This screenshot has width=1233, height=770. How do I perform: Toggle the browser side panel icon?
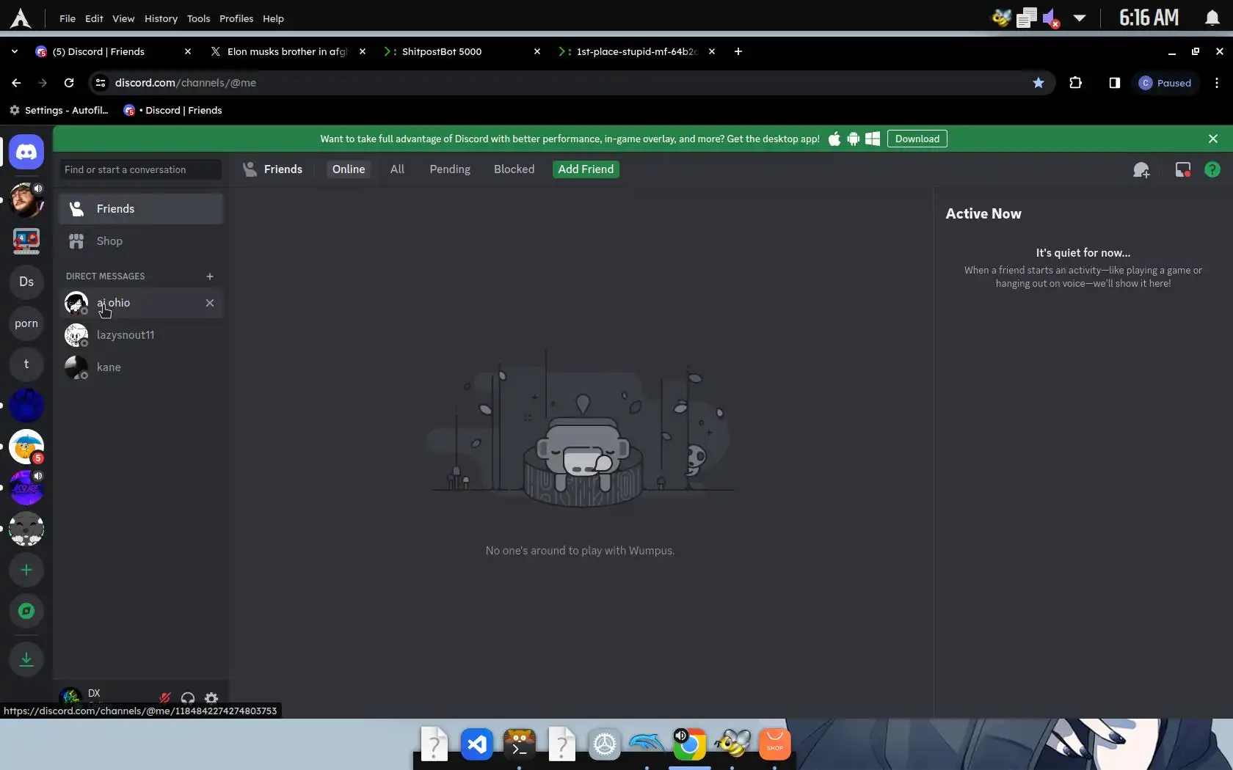pos(1115,83)
